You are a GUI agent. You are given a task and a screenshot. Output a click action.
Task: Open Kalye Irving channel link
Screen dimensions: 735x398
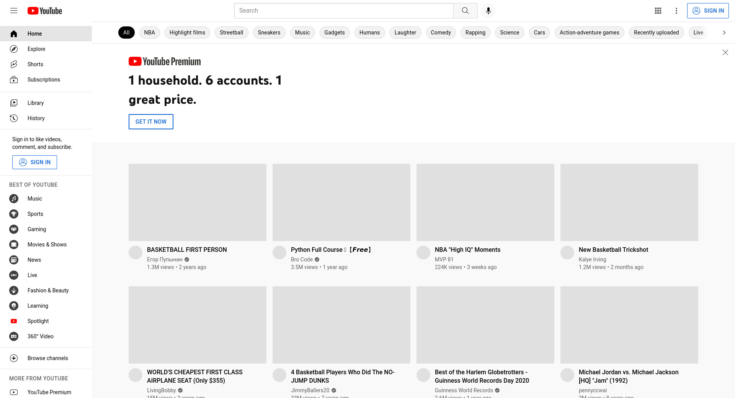click(x=593, y=259)
